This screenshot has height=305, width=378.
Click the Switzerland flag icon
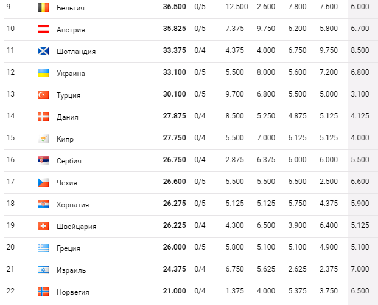click(x=43, y=227)
